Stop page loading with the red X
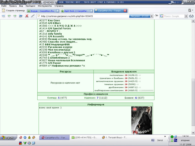The width and height of the screenshot is (195, 146). [x=27, y=16]
